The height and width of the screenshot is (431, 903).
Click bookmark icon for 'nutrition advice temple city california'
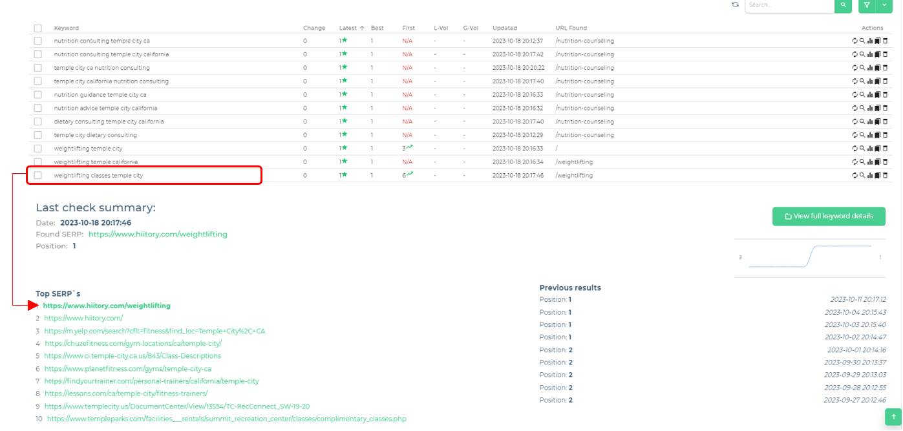point(878,109)
